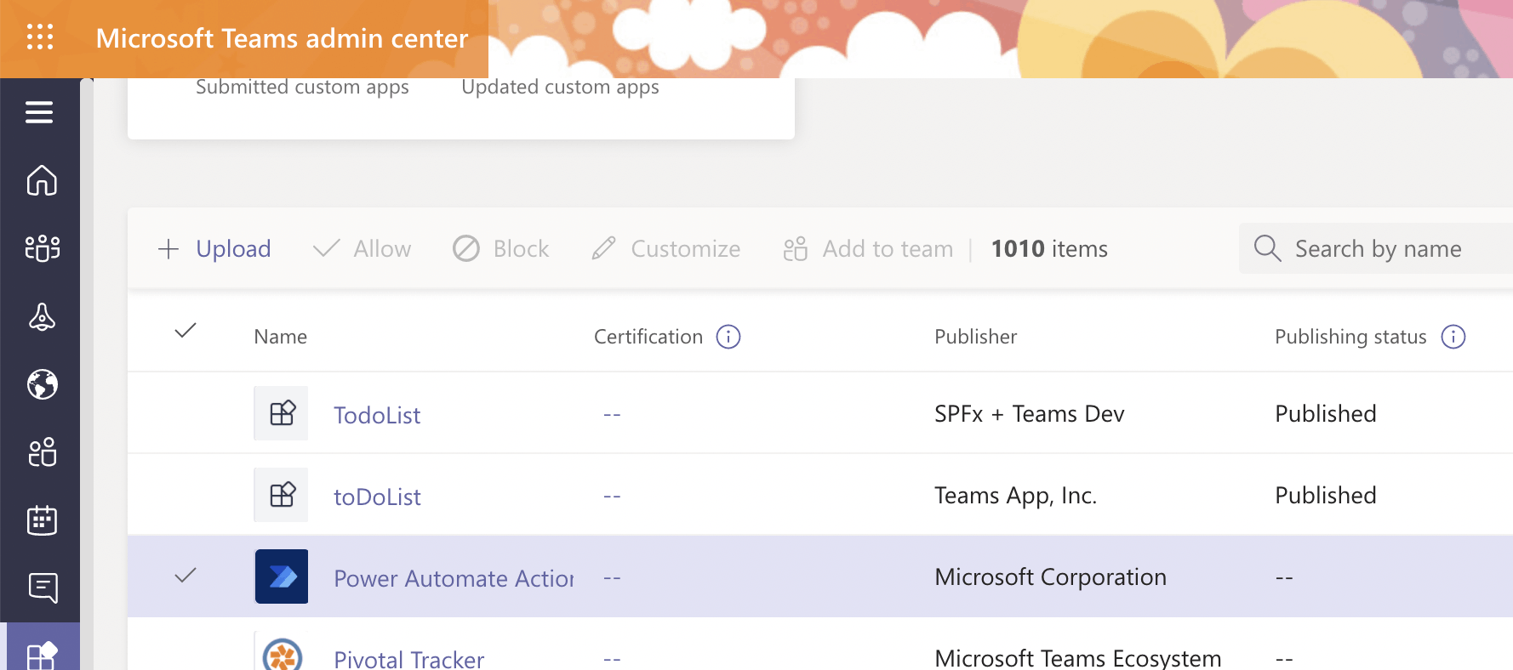Open the Locations globe icon in sidebar
This screenshot has width=1513, height=670.
[x=41, y=384]
